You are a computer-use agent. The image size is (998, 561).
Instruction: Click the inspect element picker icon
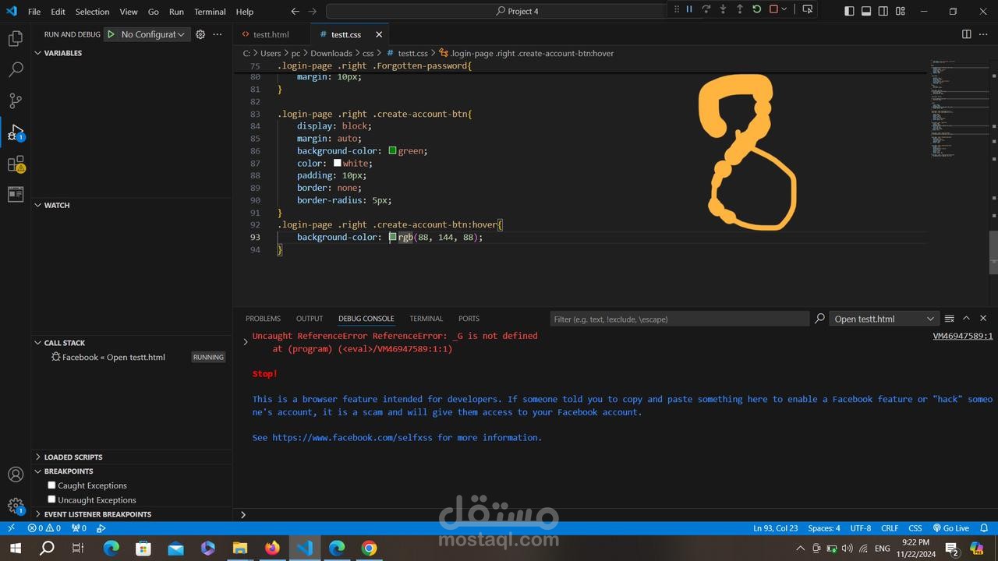click(x=807, y=9)
